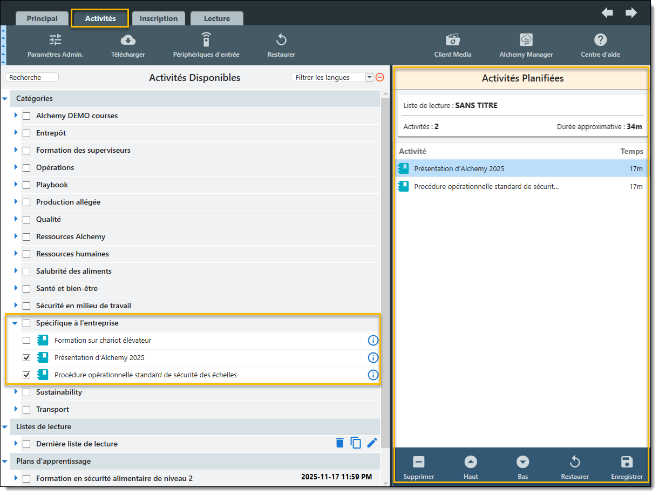
Task: Expand the Entrepôt category
Action: click(x=16, y=133)
